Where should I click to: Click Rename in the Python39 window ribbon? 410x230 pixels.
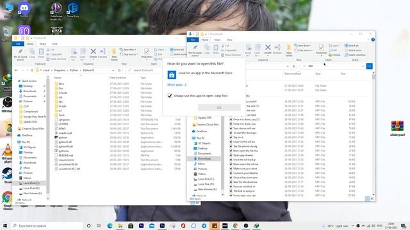click(102, 53)
